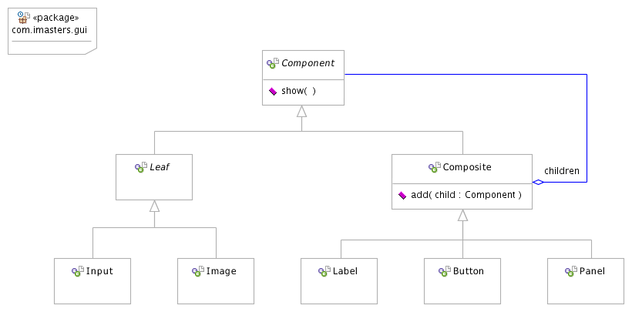The height and width of the screenshot is (312, 632).
Task: Click the Label class icon
Action: [324, 271]
